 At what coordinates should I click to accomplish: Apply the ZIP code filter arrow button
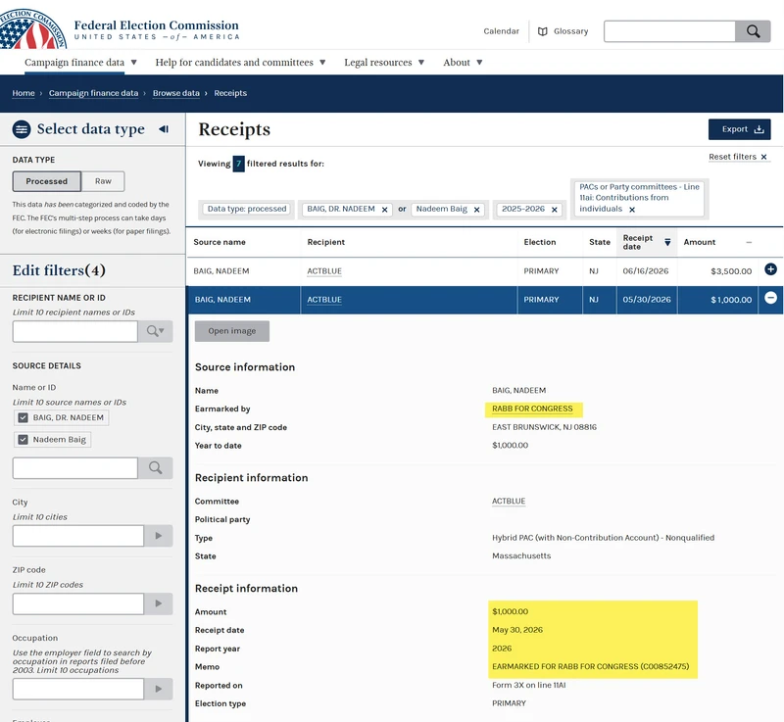(159, 603)
